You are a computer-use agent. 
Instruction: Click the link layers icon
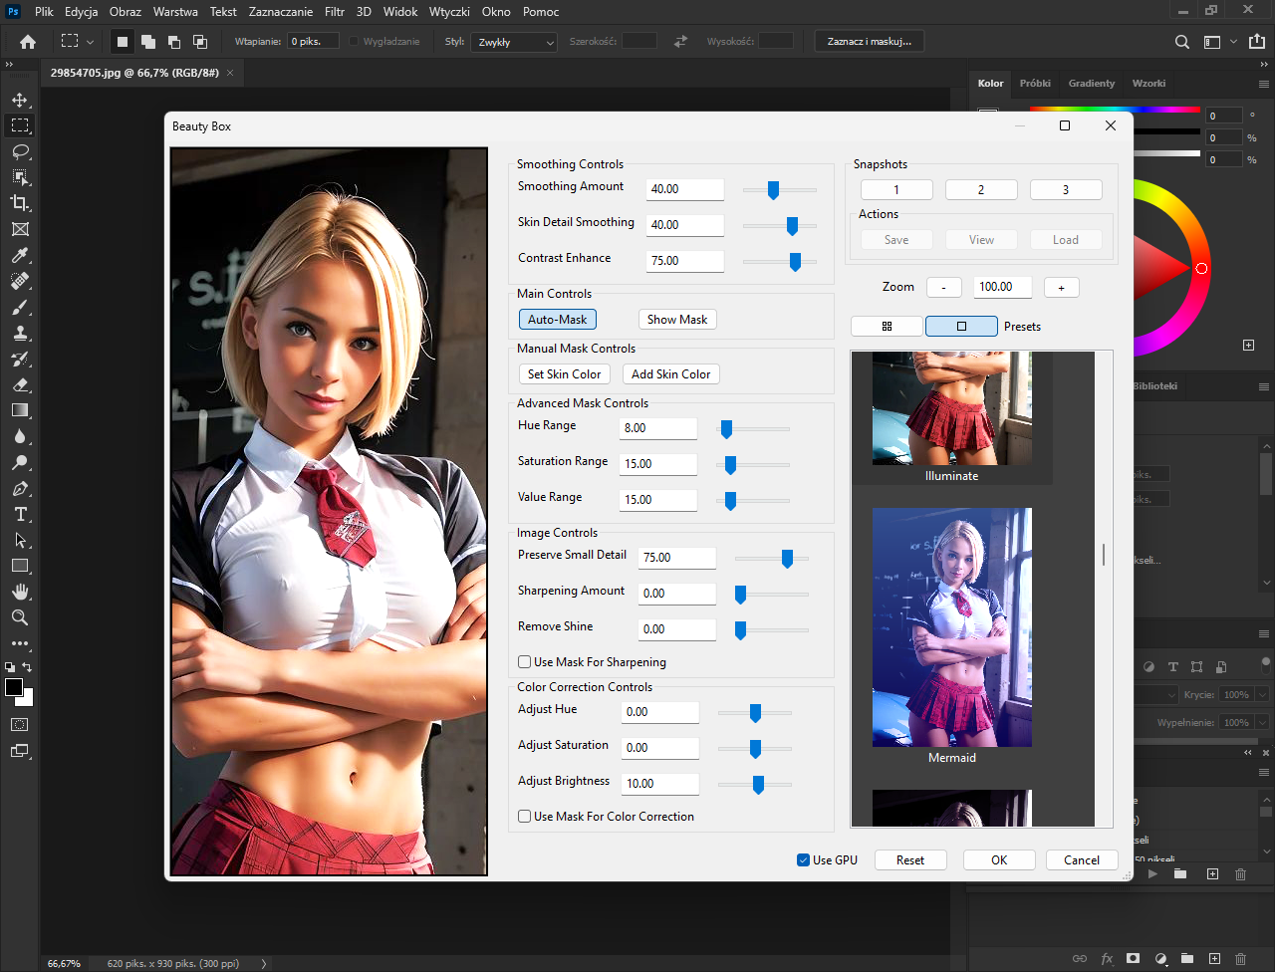pos(1080,958)
